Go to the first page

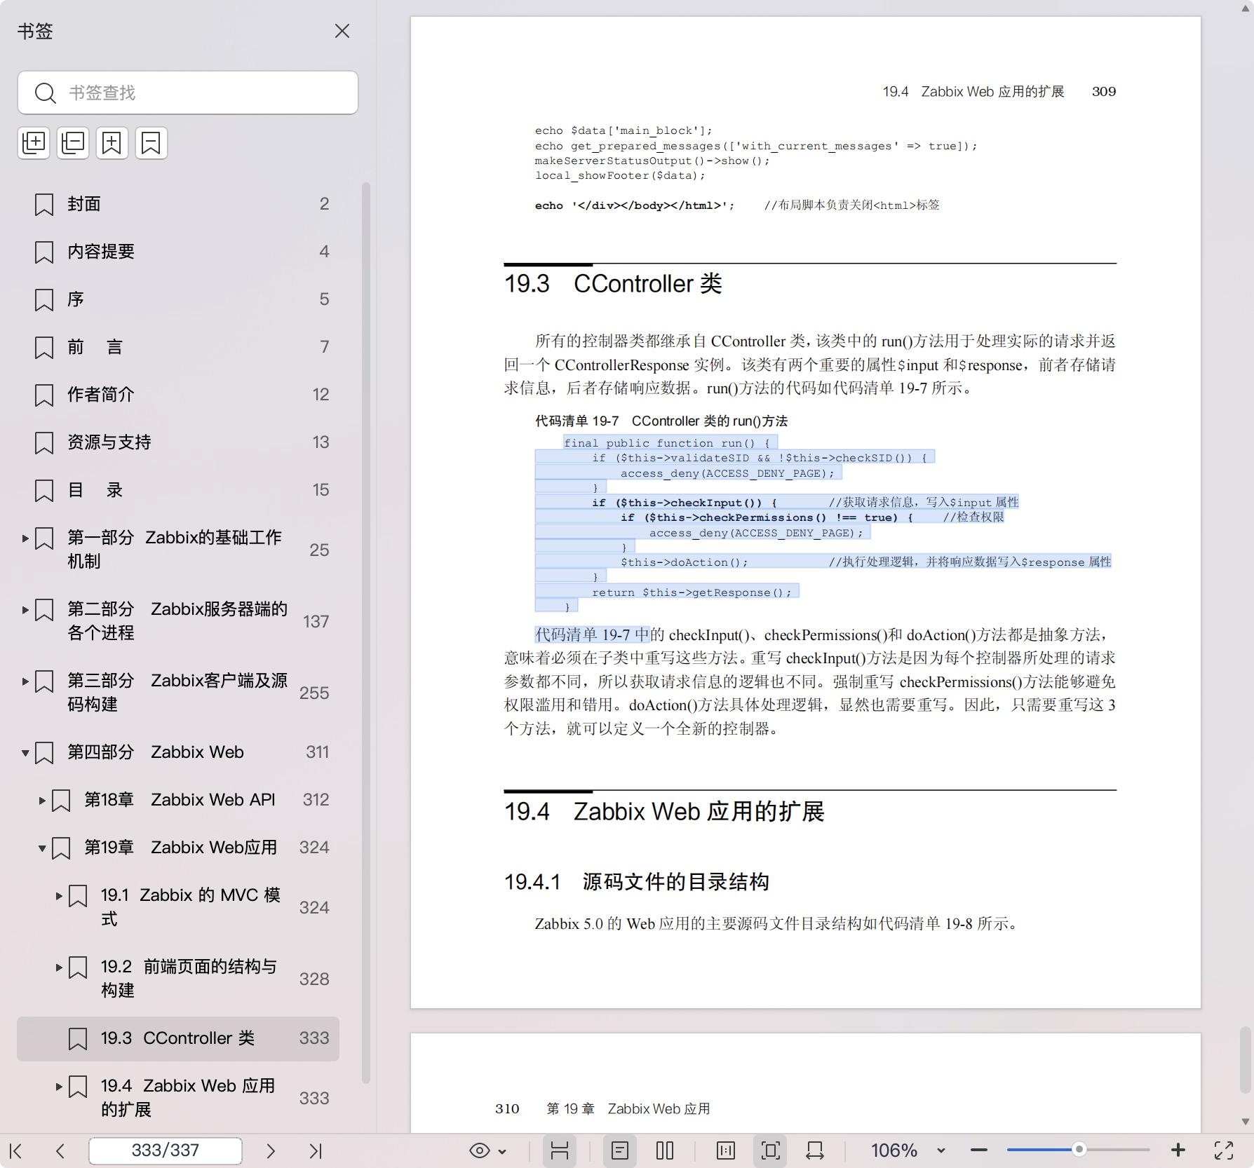[16, 1150]
